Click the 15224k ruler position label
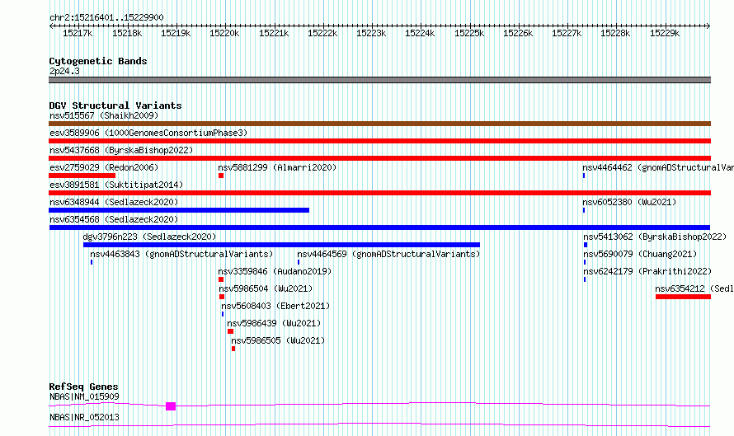734x436 pixels. 420,33
